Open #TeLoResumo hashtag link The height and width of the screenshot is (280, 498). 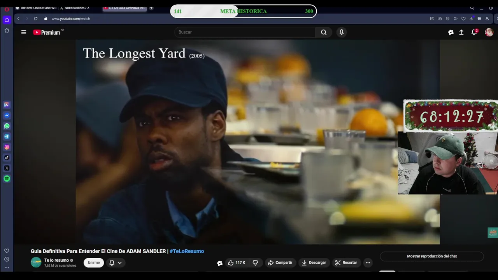(187, 251)
